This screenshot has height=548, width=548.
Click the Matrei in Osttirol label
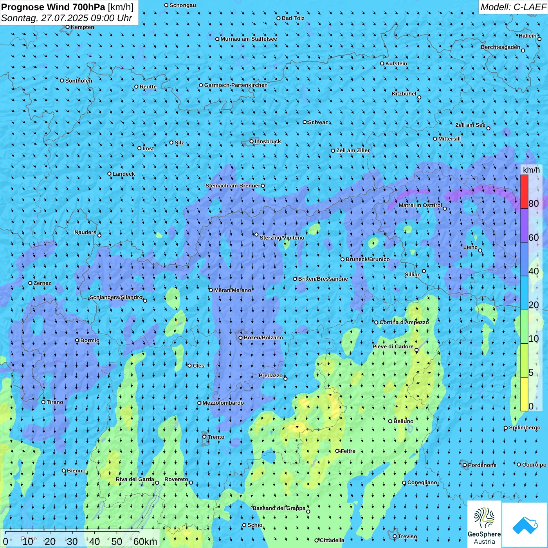(x=420, y=205)
